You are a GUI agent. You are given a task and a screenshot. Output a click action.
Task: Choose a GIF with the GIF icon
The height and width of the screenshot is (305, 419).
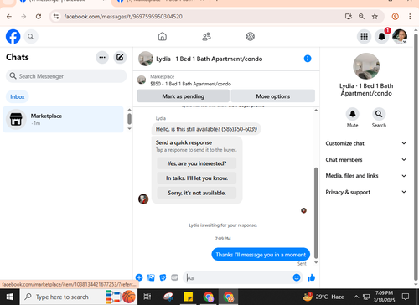click(x=174, y=277)
